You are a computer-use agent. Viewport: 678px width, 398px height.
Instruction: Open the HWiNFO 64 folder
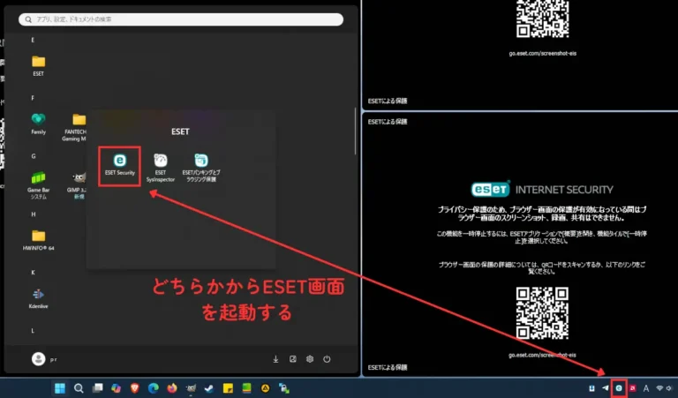(x=39, y=240)
